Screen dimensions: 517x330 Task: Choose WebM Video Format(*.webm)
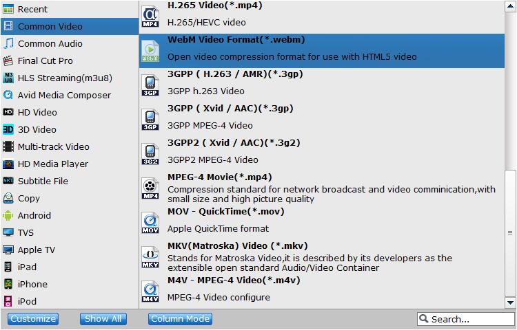click(x=322, y=51)
